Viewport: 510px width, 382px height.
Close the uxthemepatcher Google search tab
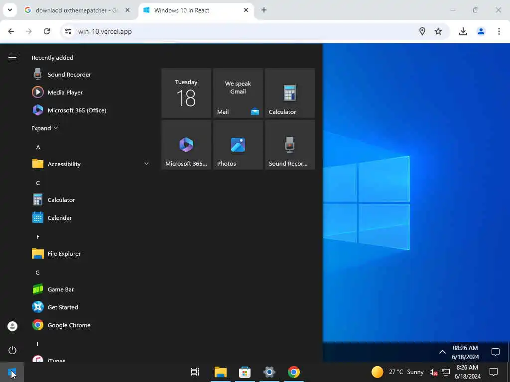pyautogui.click(x=127, y=10)
